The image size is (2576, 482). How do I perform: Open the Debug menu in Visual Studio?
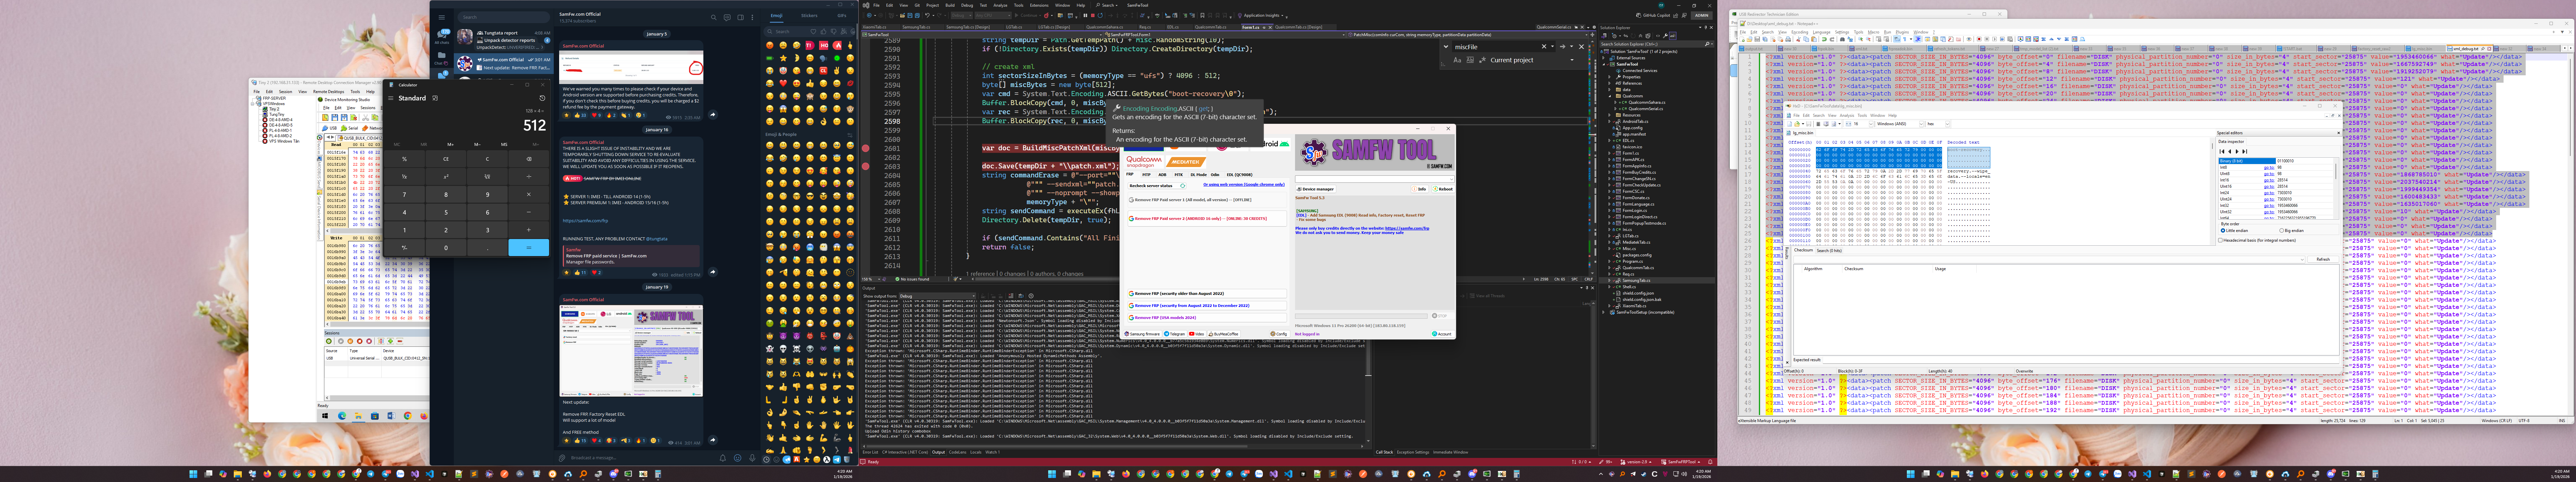tap(967, 5)
